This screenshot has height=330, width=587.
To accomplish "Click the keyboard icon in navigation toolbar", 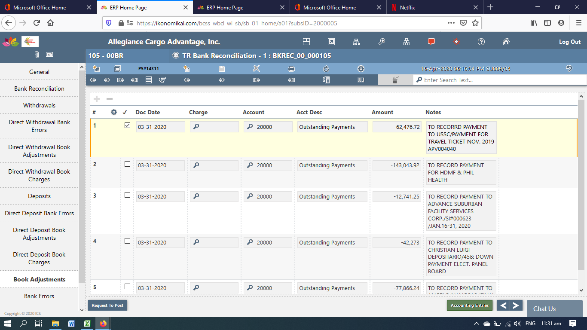I will [361, 80].
